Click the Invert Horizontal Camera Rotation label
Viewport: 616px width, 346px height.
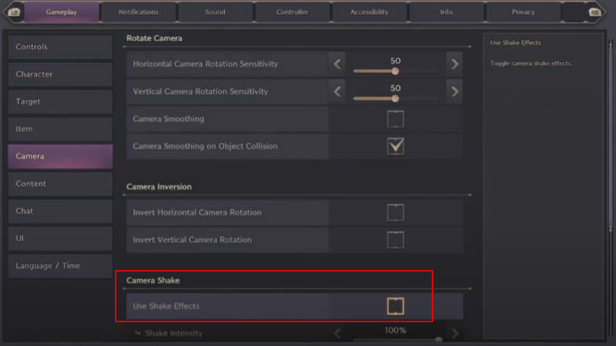coord(197,212)
